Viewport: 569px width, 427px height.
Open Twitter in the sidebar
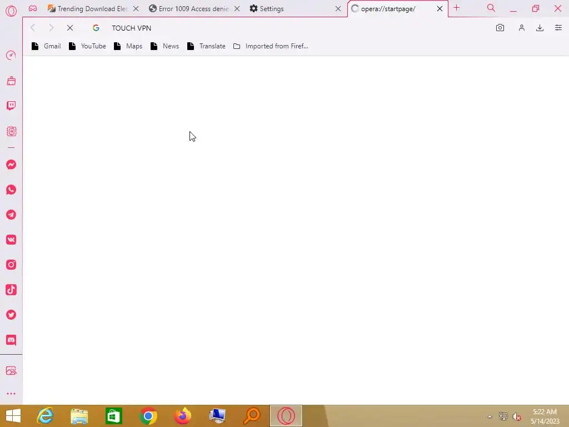[x=11, y=315]
